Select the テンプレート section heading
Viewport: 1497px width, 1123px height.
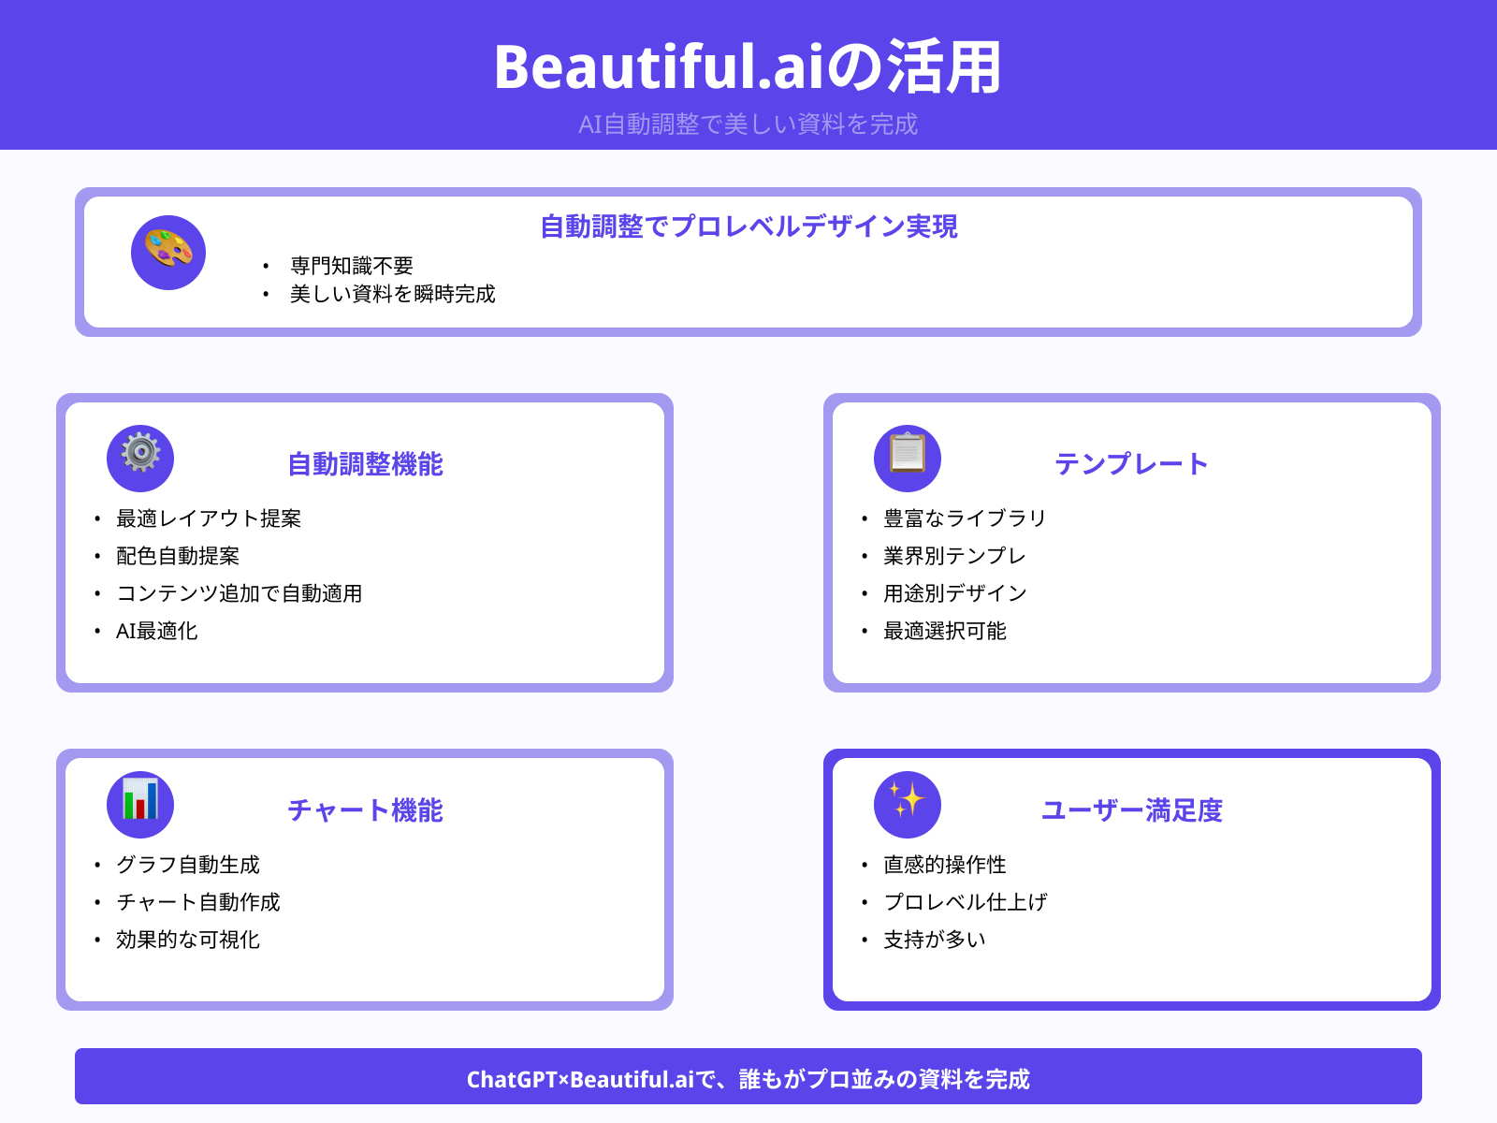coord(1131,461)
